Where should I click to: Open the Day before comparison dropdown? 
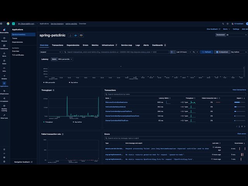[239, 52]
